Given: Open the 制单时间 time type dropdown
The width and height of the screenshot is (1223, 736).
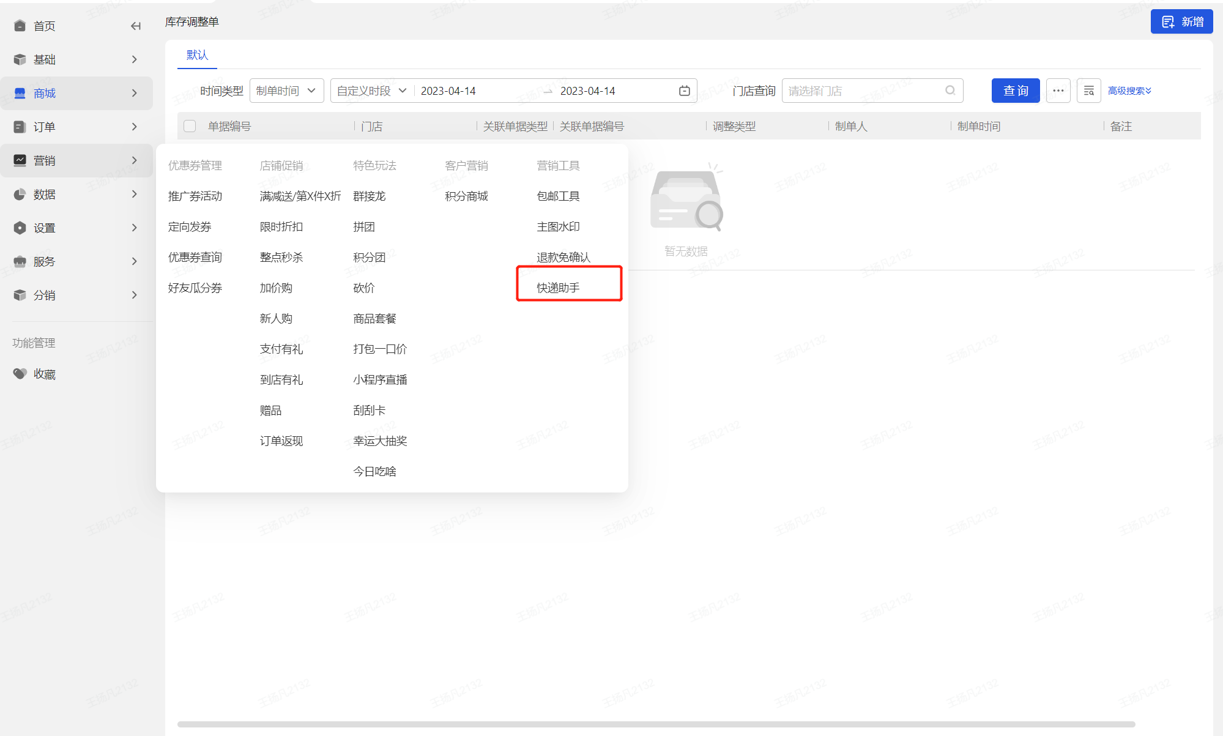Looking at the screenshot, I should (x=286, y=91).
